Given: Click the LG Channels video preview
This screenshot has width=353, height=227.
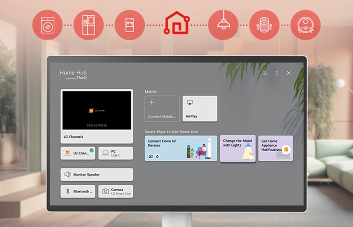Looking at the screenshot, I should [97, 110].
